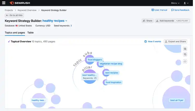Open the hamburger navigation menu

click(x=4, y=3)
